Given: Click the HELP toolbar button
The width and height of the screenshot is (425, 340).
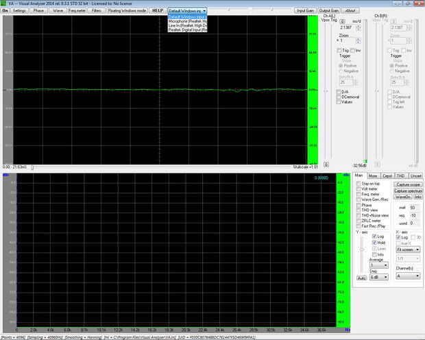Looking at the screenshot, I should pos(158,11).
